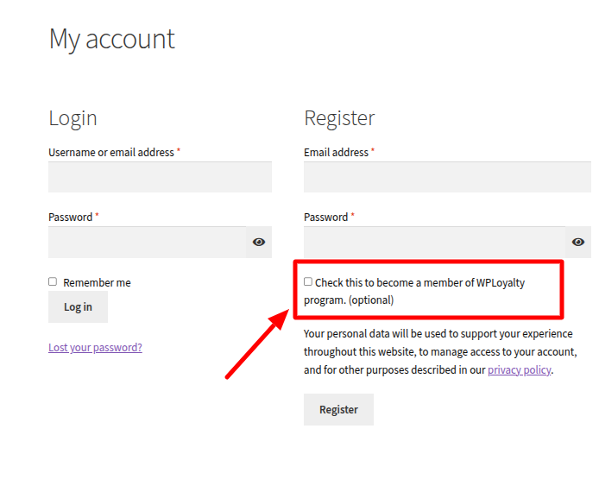
Task: Open the Lost your password link
Action: [95, 347]
